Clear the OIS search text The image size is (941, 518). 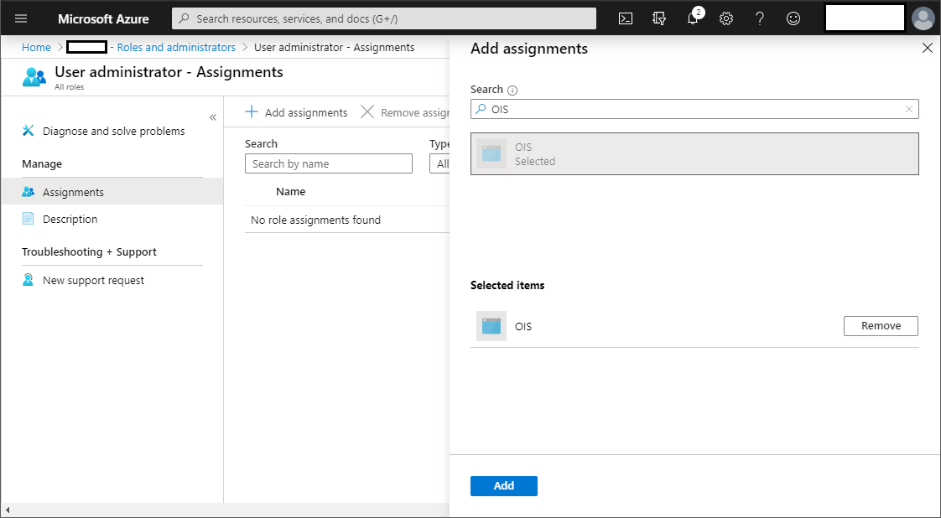(x=908, y=109)
